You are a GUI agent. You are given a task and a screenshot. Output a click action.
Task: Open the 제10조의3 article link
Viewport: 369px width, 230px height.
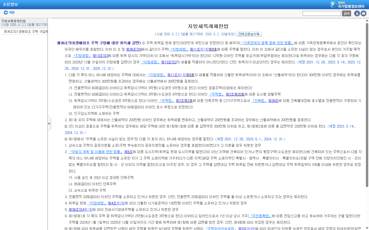(100, 56)
